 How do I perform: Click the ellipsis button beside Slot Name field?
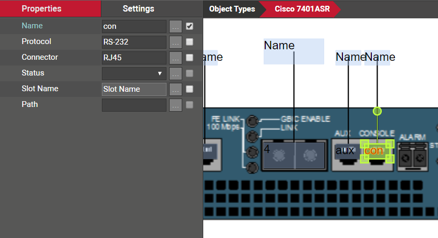coord(176,89)
